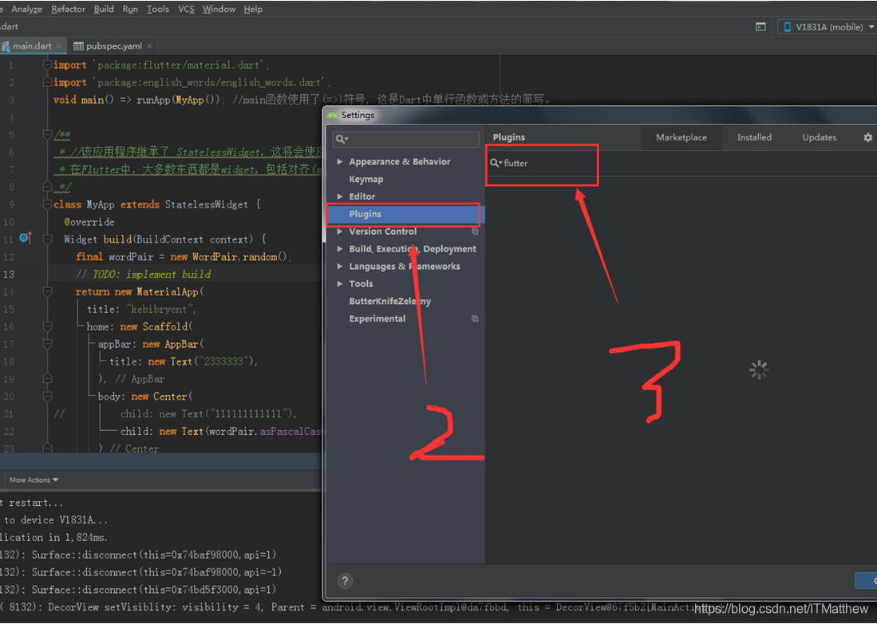Open the Help menu
The width and height of the screenshot is (877, 624).
(x=253, y=9)
